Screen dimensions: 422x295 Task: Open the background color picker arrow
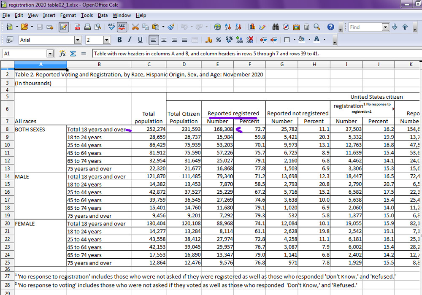[x=309, y=40]
